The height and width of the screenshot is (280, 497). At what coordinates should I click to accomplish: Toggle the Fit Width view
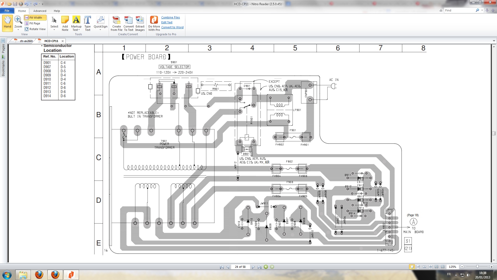[35, 18]
